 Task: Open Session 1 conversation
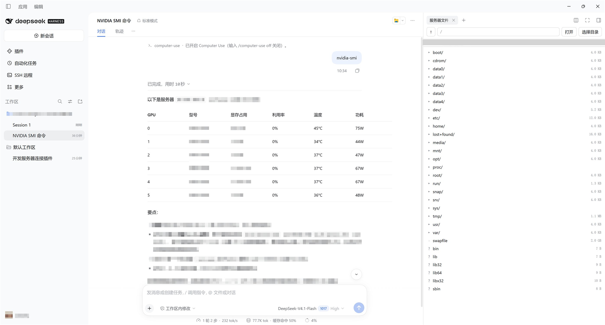(44, 125)
